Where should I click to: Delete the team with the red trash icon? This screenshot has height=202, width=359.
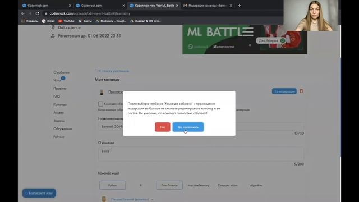tap(301, 91)
